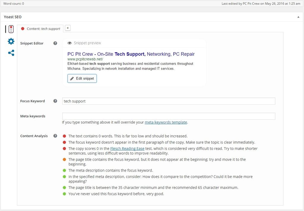Show help for Snippet Editor
The image size is (304, 211).
(55, 43)
